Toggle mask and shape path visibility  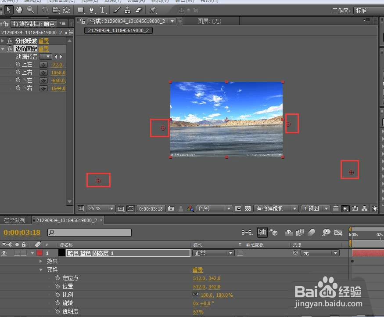coord(130,208)
